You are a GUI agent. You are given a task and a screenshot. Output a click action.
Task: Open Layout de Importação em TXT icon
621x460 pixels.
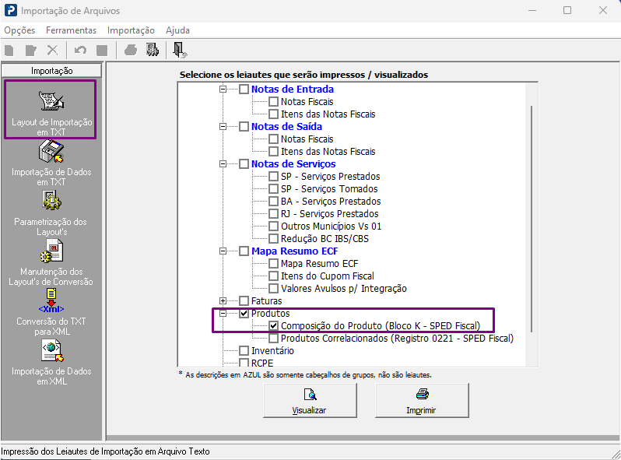51,101
